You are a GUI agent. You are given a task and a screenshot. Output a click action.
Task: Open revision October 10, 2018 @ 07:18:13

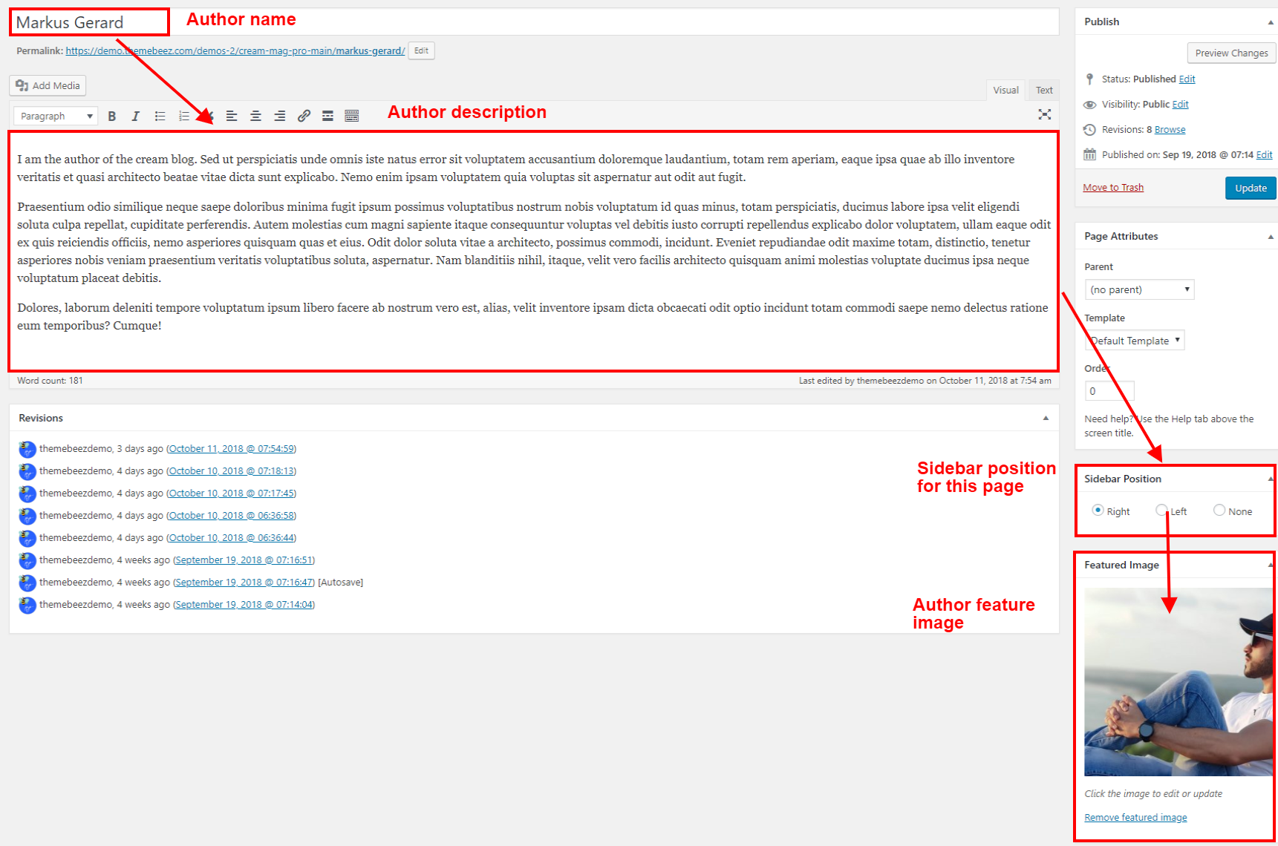tap(232, 471)
